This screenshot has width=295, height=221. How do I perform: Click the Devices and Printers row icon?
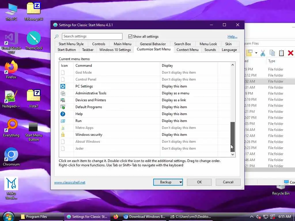pos(63,100)
